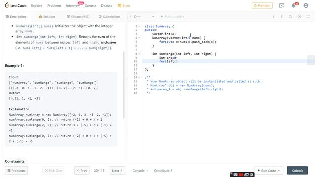This screenshot has width=315, height=177.
Task: Click the curly braces format code icon
Action: pos(282,17)
